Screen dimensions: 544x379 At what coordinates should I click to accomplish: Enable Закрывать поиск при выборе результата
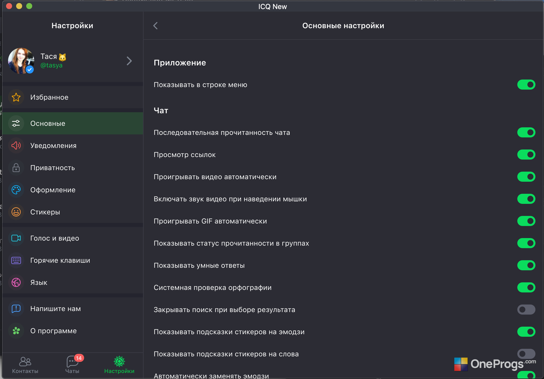tap(526, 310)
